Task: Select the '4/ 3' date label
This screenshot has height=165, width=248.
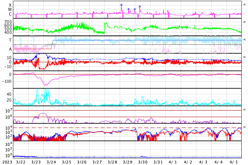Action: tap(203, 162)
